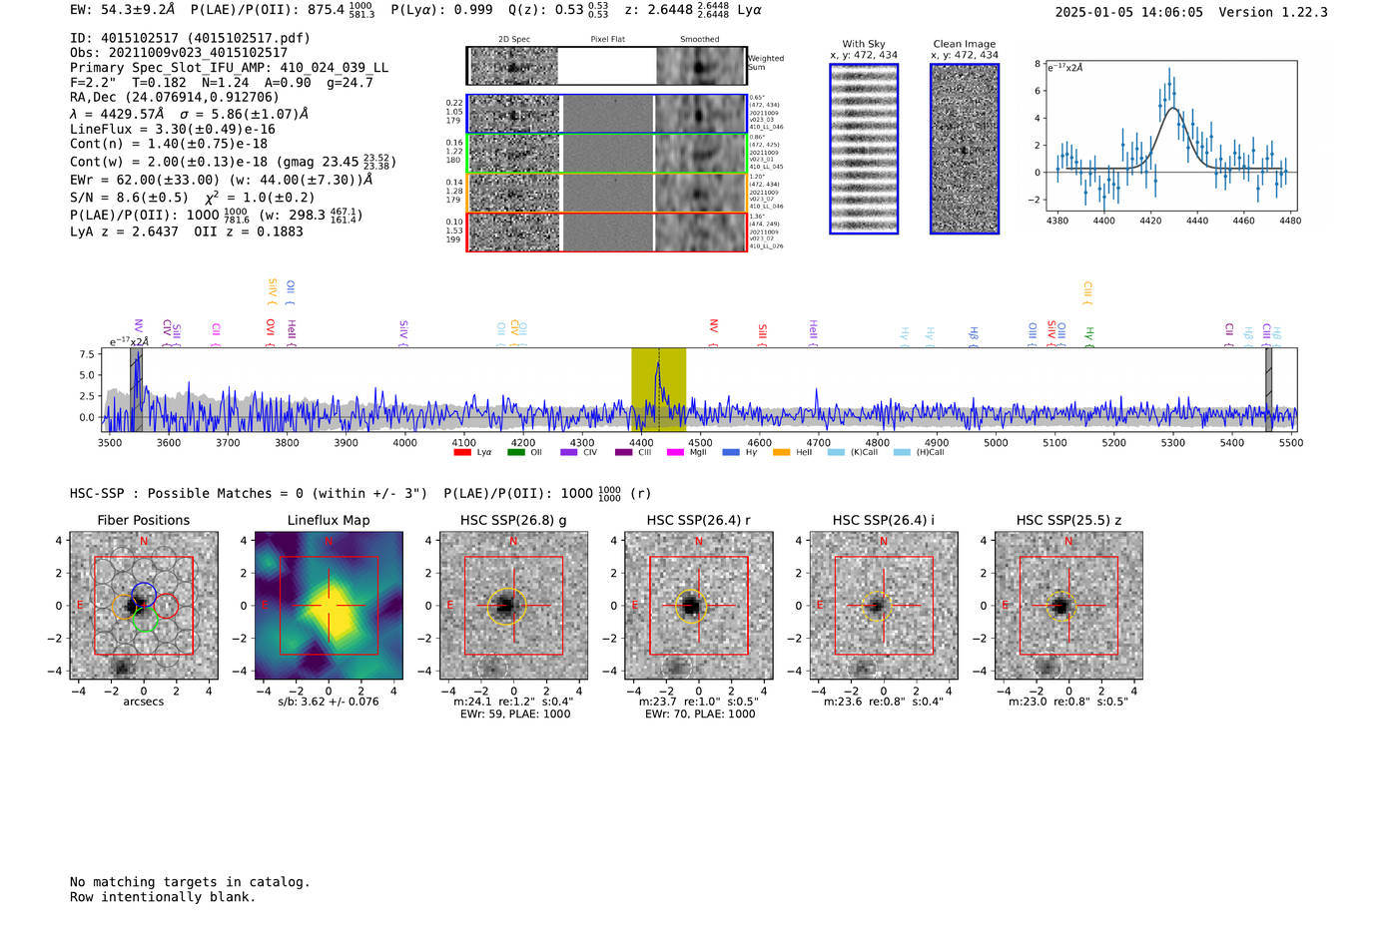Screen dimensions: 1398x951
Task: Open the HSC SSP(26.4) i cutout
Action: point(884,606)
